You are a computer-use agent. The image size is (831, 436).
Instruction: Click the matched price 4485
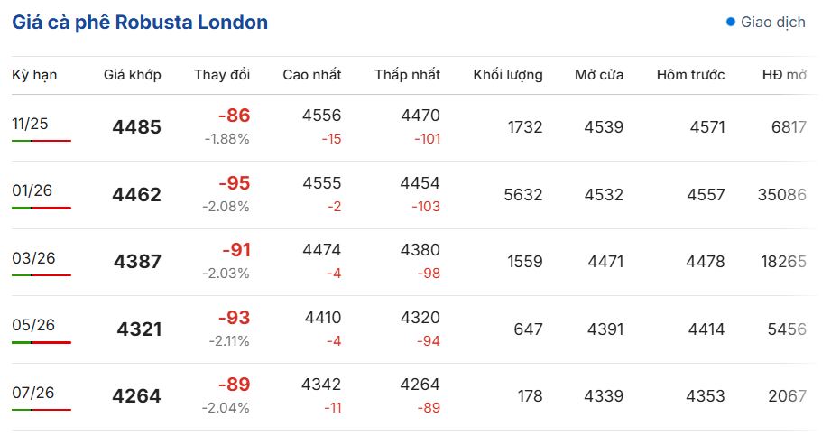pyautogui.click(x=137, y=127)
